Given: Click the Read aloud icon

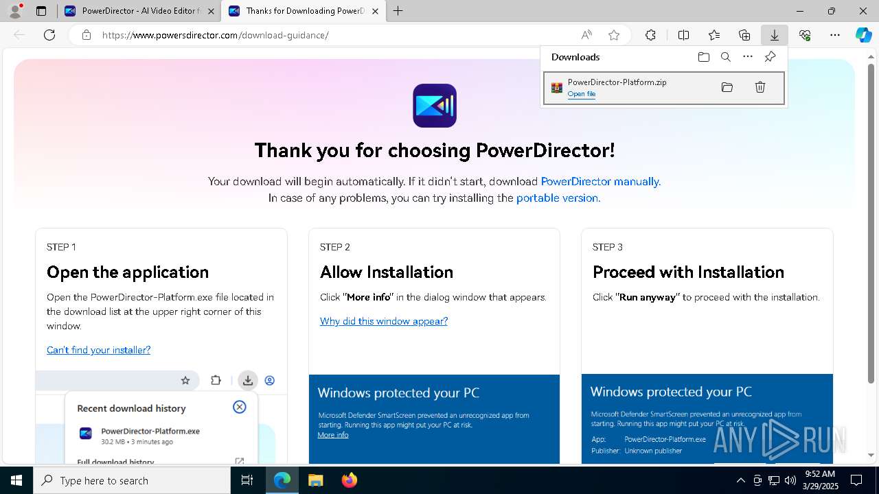Looking at the screenshot, I should coord(586,35).
